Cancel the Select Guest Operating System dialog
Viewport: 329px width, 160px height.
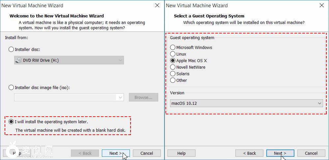pyautogui.click(x=311, y=153)
